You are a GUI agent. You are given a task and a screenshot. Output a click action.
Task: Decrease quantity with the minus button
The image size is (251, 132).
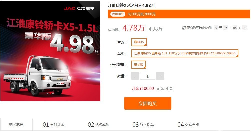[135, 76]
